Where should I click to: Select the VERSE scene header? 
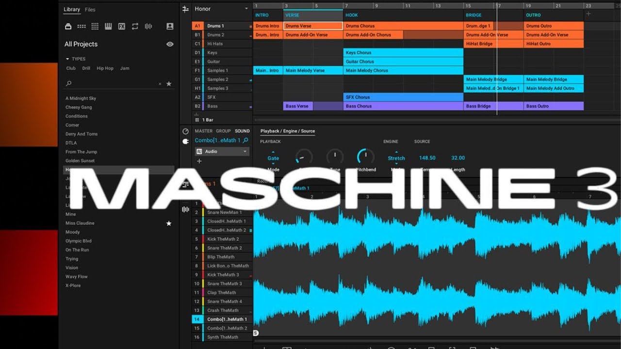[313, 15]
